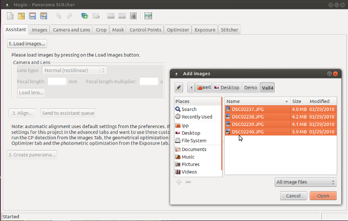Click the 1. Load images button
This screenshot has height=221, width=348.
27,44
